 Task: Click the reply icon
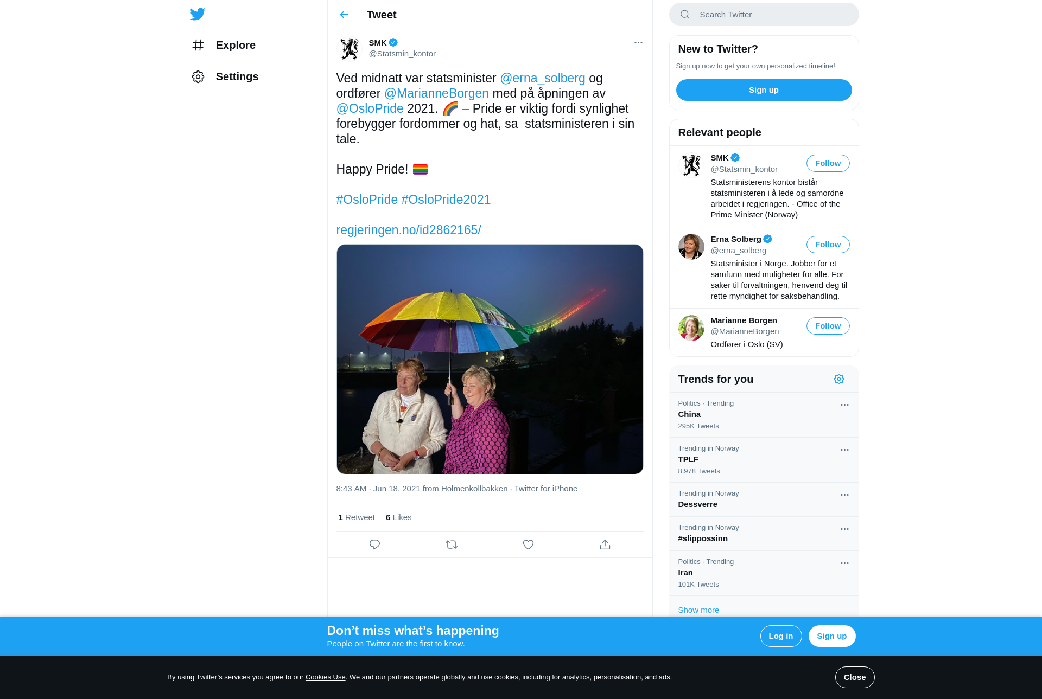[x=374, y=544]
